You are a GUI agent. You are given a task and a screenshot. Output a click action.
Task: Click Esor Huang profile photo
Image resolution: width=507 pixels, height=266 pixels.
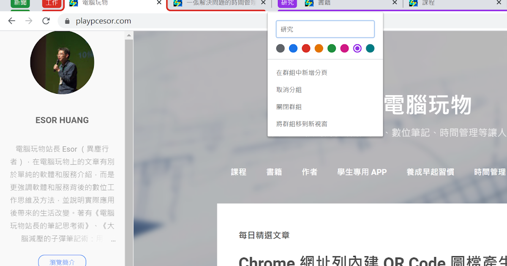[62, 62]
